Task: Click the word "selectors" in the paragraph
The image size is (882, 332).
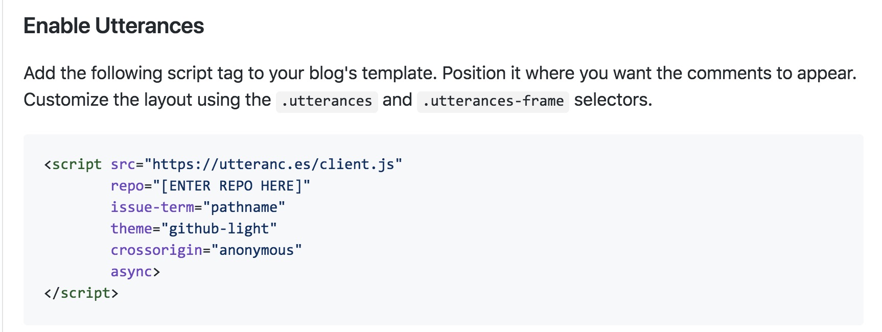Action: pyautogui.click(x=612, y=100)
